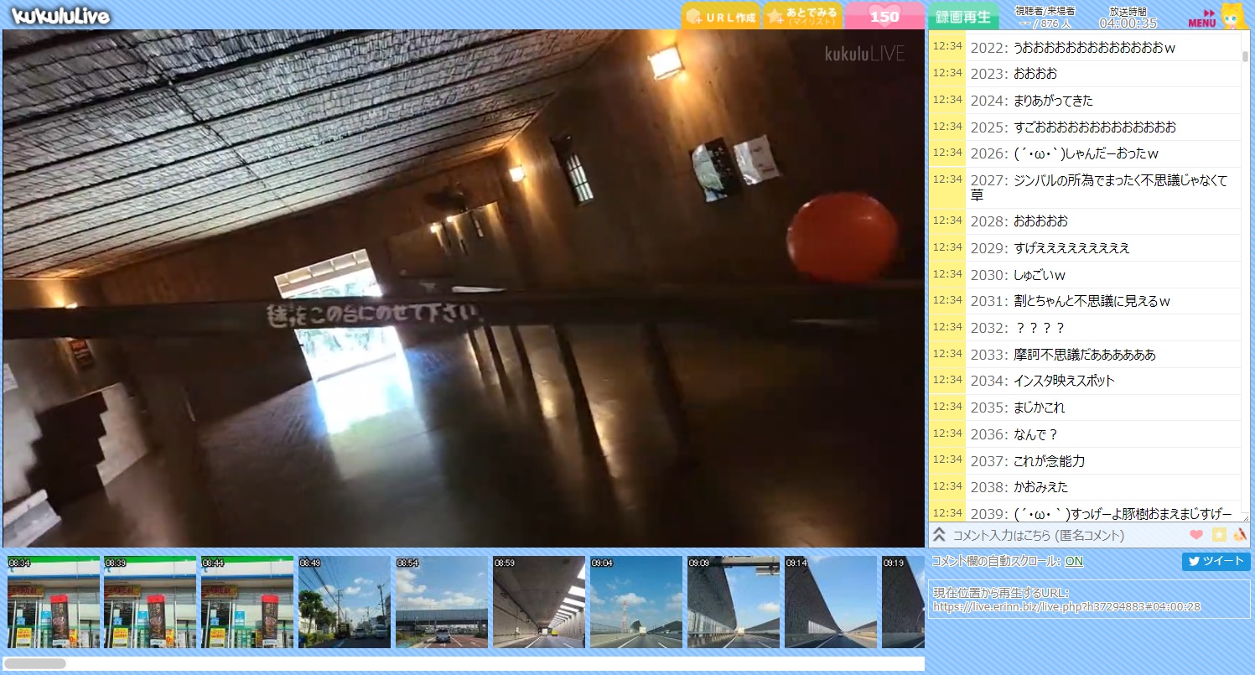Screen dimensions: 1255x675
Task: Click the comment list vertical scrollbar
Action: (x=1245, y=252)
